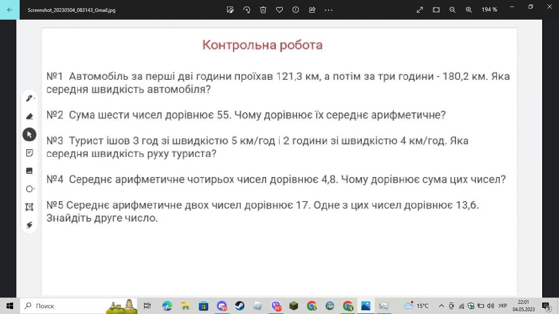
Task: Switch the УКР input language
Action: (503, 306)
